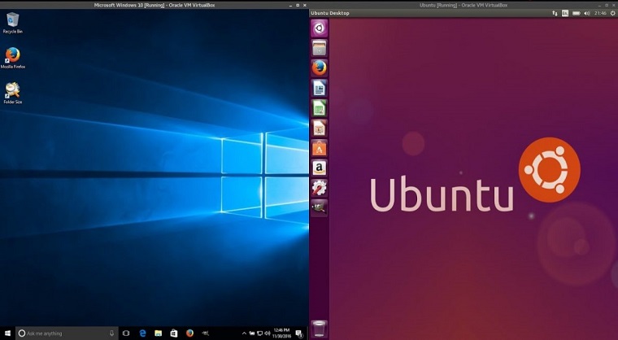Open the Windows Start menu
The width and height of the screenshot is (618, 340).
7,333
